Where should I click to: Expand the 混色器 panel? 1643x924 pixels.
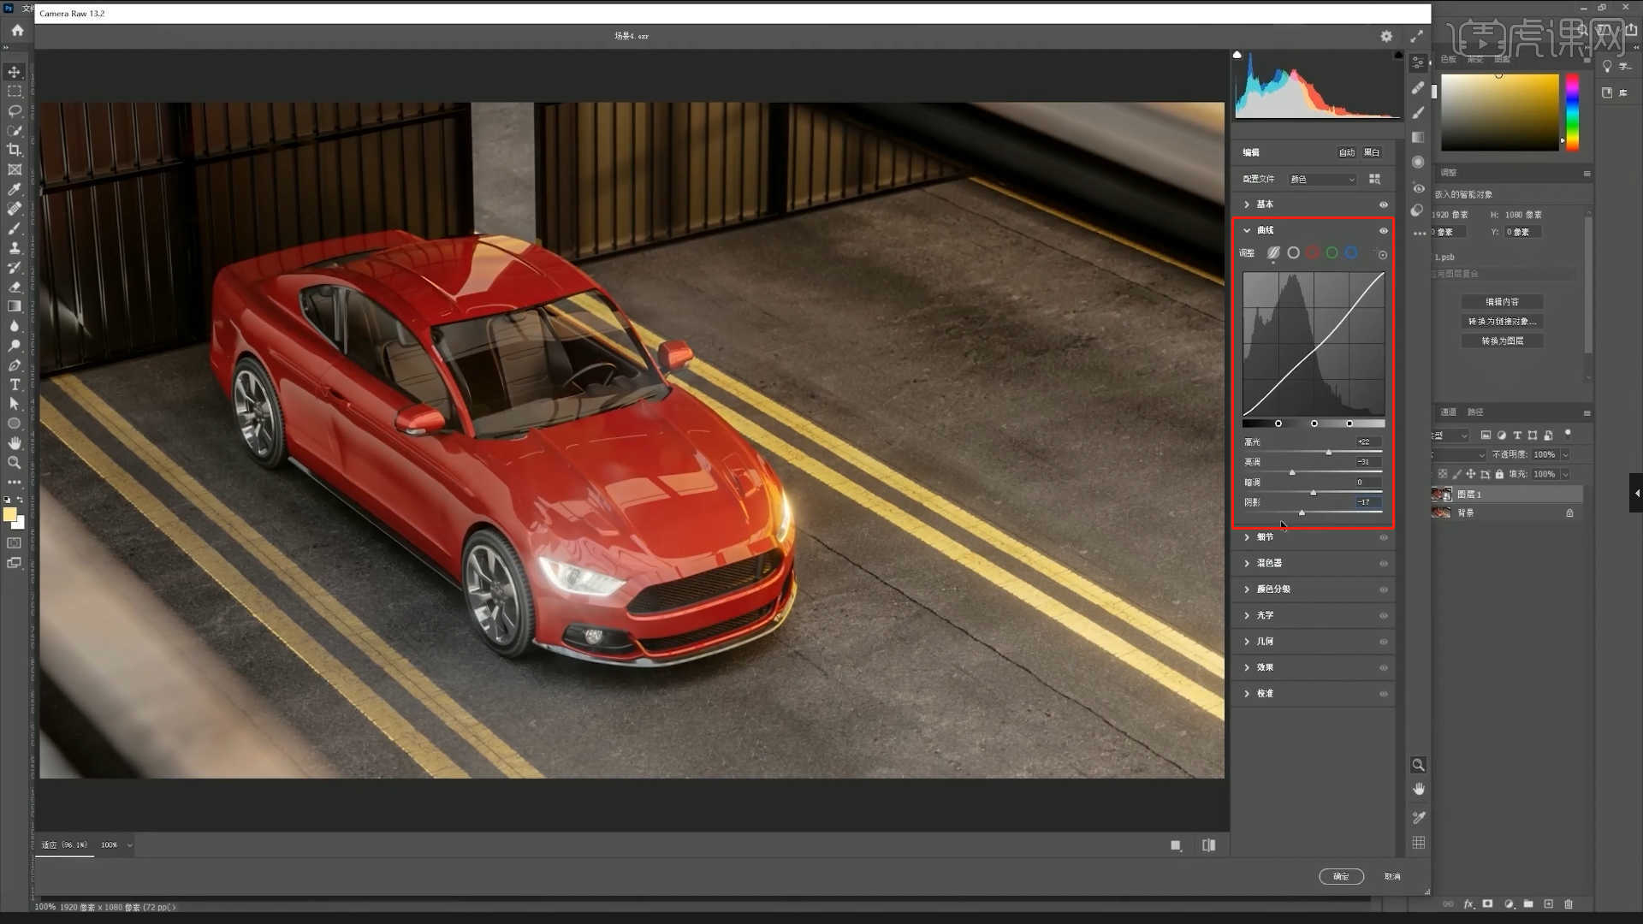pyautogui.click(x=1269, y=563)
